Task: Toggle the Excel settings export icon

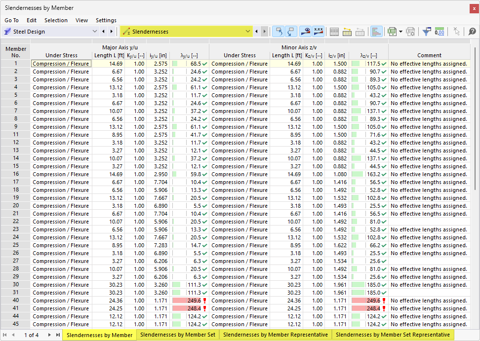Action: pyautogui.click(x=410, y=31)
